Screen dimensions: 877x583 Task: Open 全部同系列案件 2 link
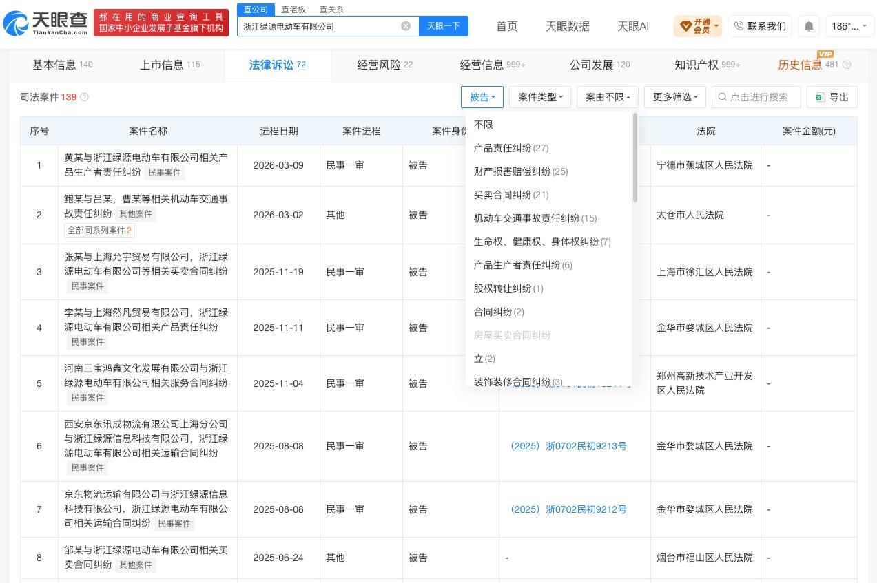99,231
